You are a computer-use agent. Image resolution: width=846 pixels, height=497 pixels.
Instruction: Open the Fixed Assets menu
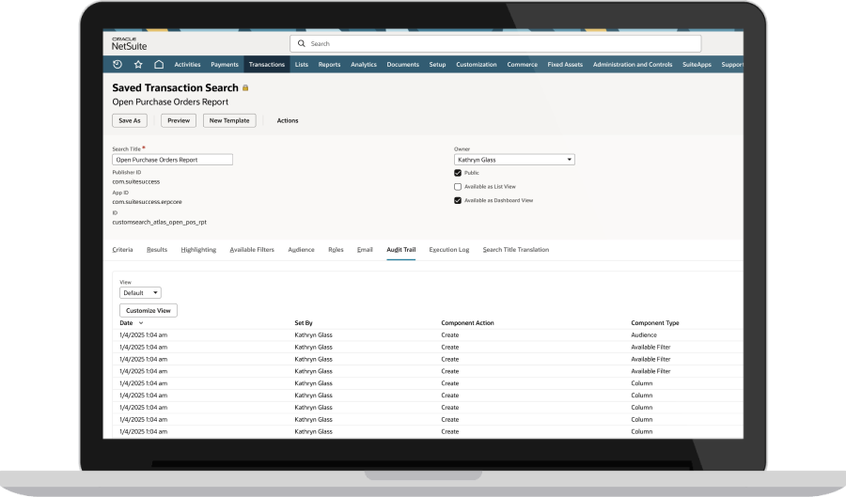coord(565,65)
